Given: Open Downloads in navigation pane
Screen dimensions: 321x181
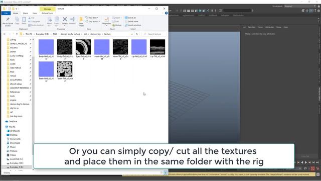Looking at the screenshot, I should tap(15, 143).
